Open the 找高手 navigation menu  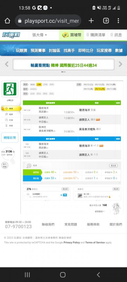[69, 50]
